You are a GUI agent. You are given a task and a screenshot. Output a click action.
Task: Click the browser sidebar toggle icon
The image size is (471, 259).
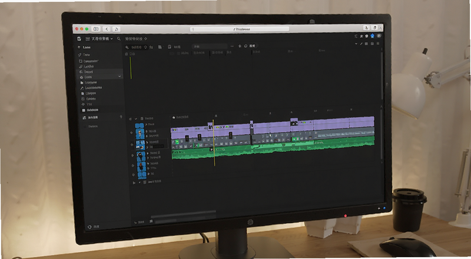tap(96, 29)
